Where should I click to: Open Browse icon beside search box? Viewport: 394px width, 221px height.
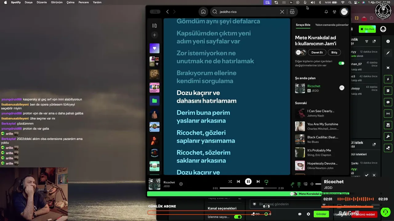click(292, 12)
